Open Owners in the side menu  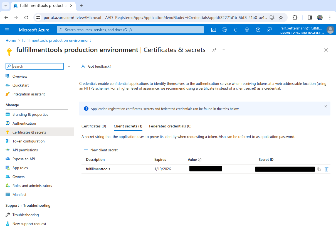click(18, 177)
